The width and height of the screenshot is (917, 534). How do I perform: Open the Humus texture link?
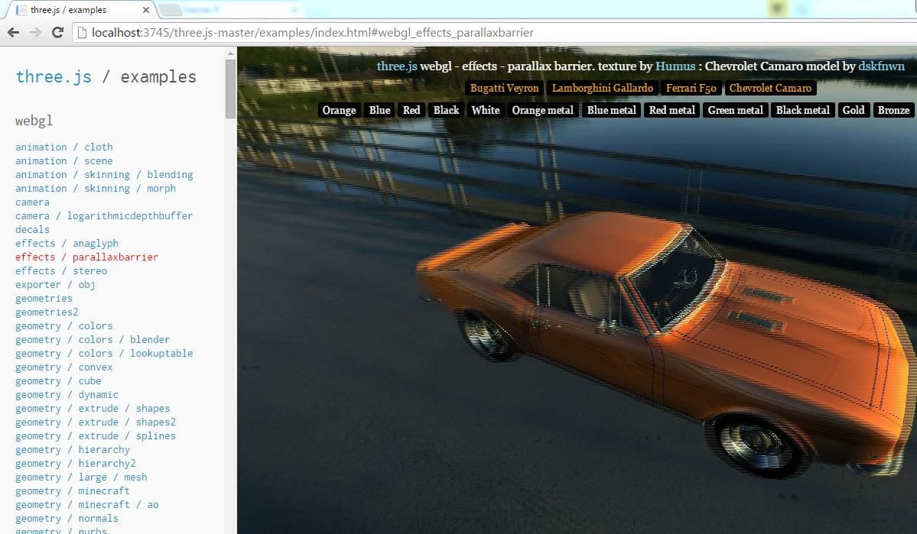[x=675, y=66]
